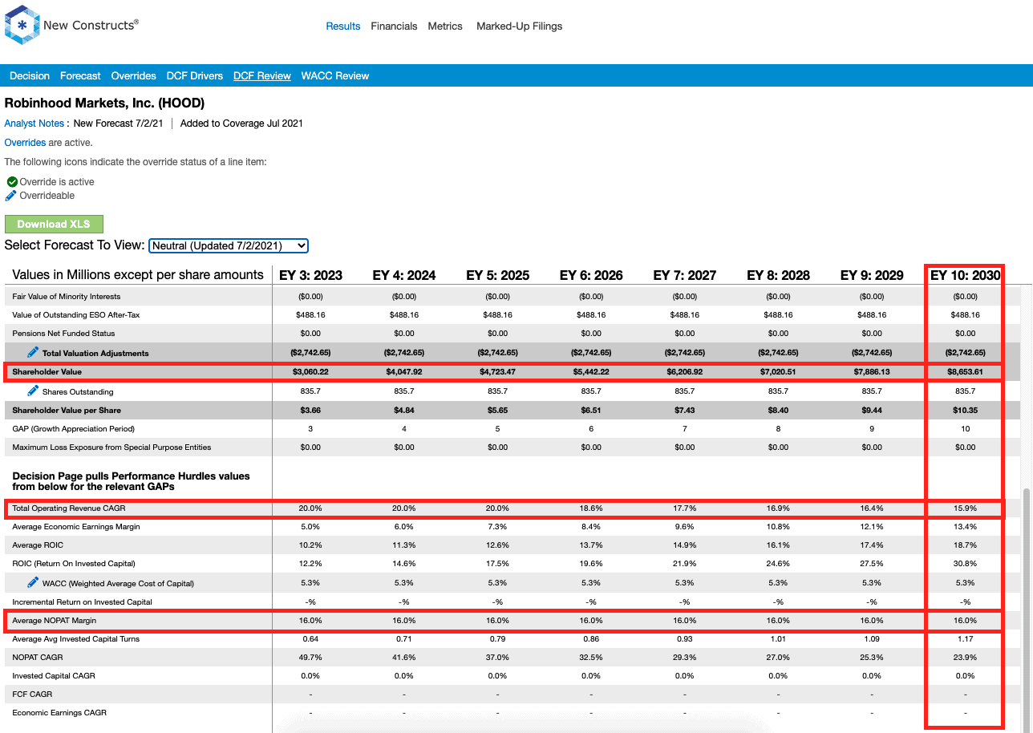Click the Shareholder Value row label

(47, 372)
